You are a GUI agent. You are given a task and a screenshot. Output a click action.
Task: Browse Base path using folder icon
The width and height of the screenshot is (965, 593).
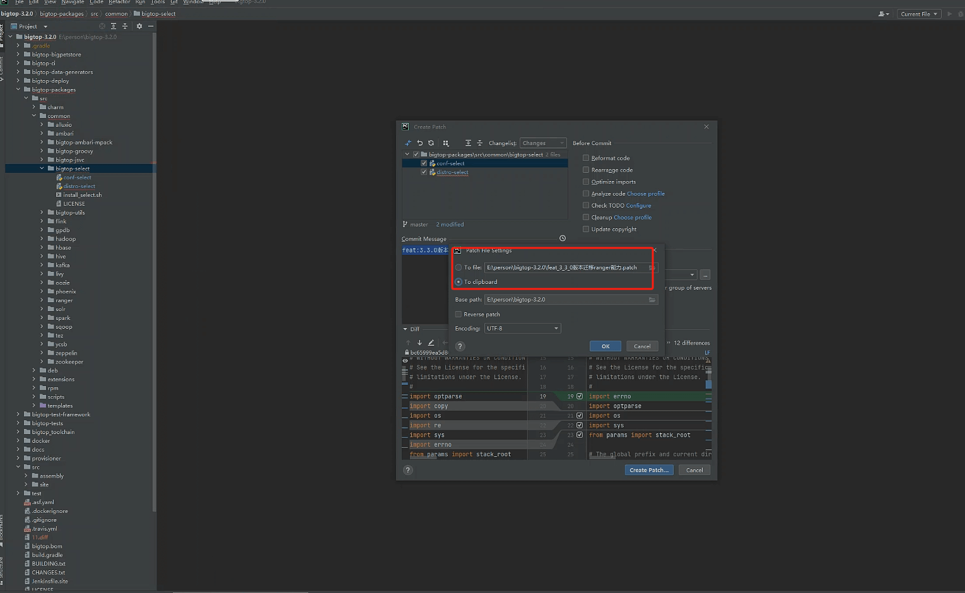click(x=652, y=300)
